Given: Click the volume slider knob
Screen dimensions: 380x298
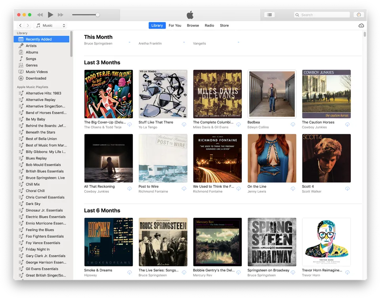Looking at the screenshot, I should tap(97, 15).
